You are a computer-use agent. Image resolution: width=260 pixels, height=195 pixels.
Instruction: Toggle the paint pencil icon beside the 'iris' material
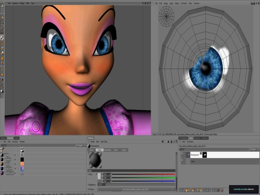click(x=5, y=154)
